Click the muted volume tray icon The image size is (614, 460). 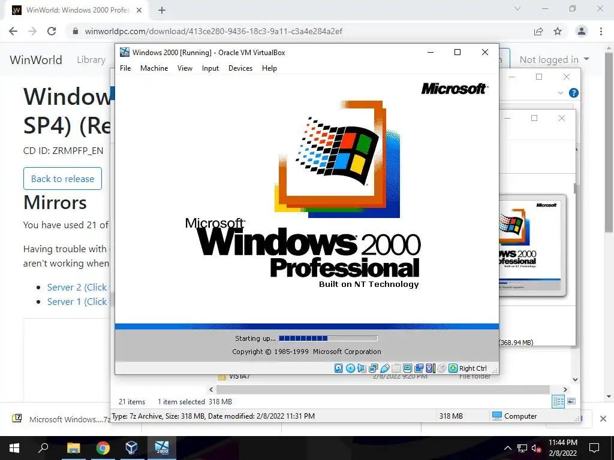pyautogui.click(x=537, y=448)
